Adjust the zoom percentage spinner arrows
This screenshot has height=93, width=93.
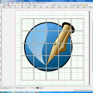[14, 88]
